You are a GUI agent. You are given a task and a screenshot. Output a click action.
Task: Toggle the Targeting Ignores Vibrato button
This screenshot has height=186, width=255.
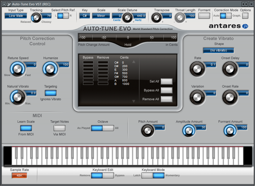tap(51, 93)
